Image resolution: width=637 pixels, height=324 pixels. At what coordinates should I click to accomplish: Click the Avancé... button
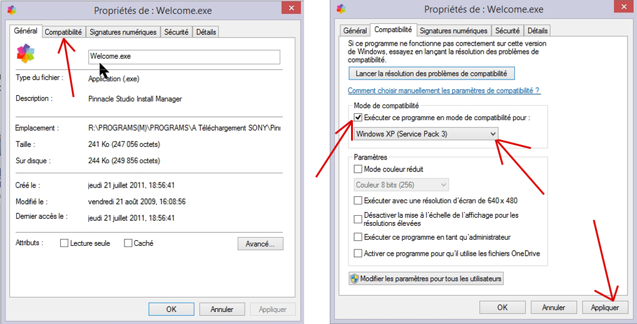click(x=260, y=243)
